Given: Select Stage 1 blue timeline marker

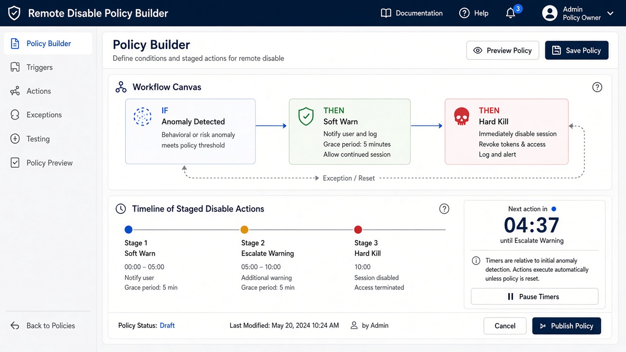Looking at the screenshot, I should click(129, 229).
